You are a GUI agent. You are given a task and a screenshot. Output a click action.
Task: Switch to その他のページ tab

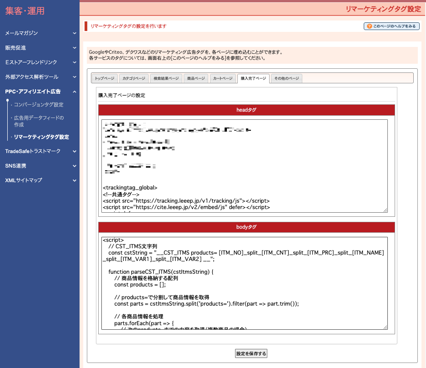pos(286,78)
